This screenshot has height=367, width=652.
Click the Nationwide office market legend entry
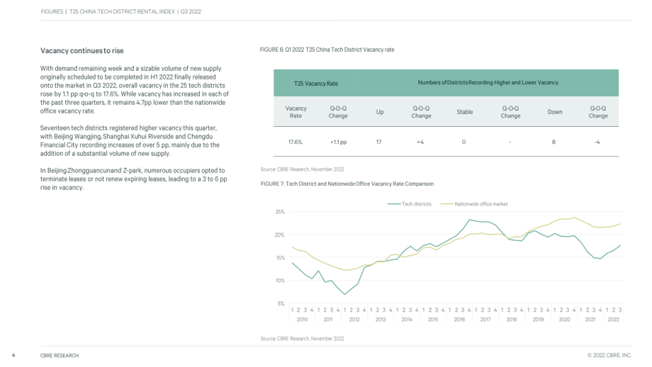[474, 204]
